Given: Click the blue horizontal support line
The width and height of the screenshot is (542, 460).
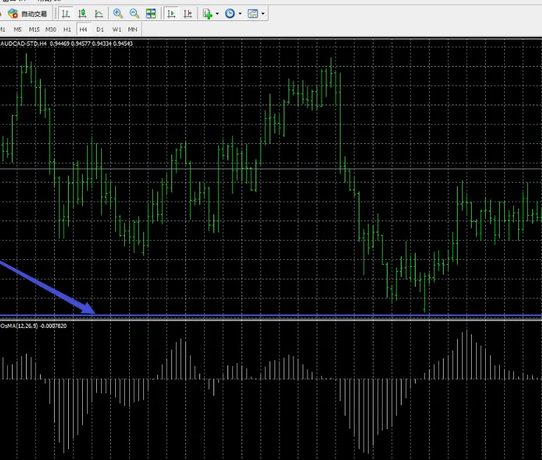Looking at the screenshot, I should point(281,315).
